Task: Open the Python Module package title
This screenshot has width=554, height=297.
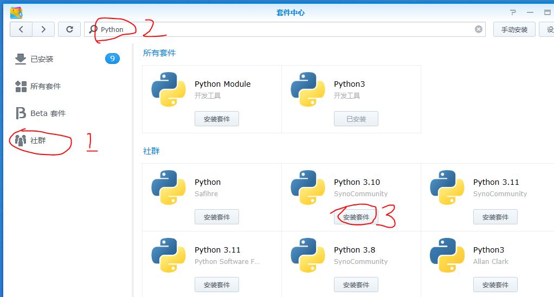Action: 223,84
